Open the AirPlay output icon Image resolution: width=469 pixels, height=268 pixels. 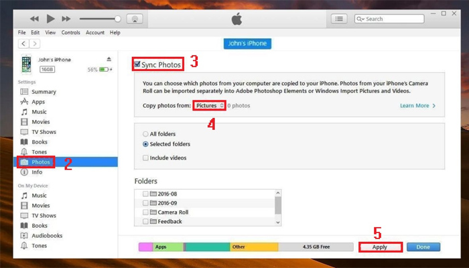tap(135, 19)
